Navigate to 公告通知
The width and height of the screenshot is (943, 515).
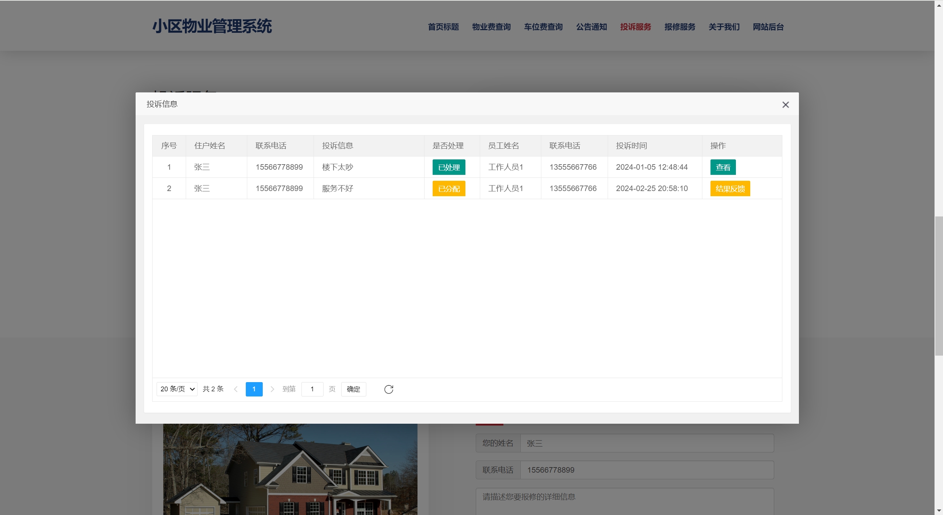coord(591,27)
